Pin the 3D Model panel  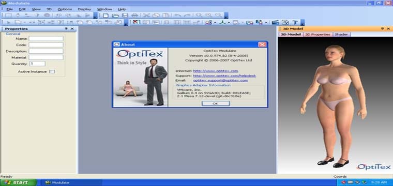click(382, 28)
